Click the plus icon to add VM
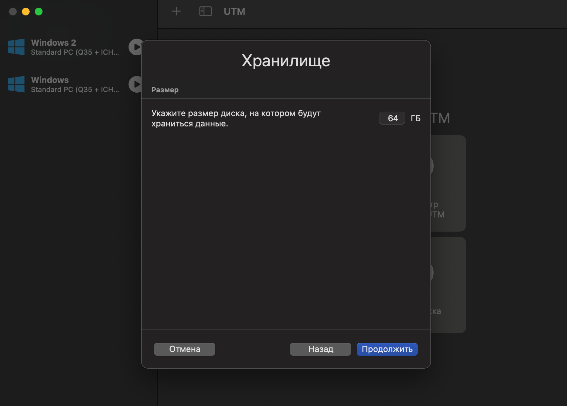Viewport: 567px width, 406px height. click(176, 12)
